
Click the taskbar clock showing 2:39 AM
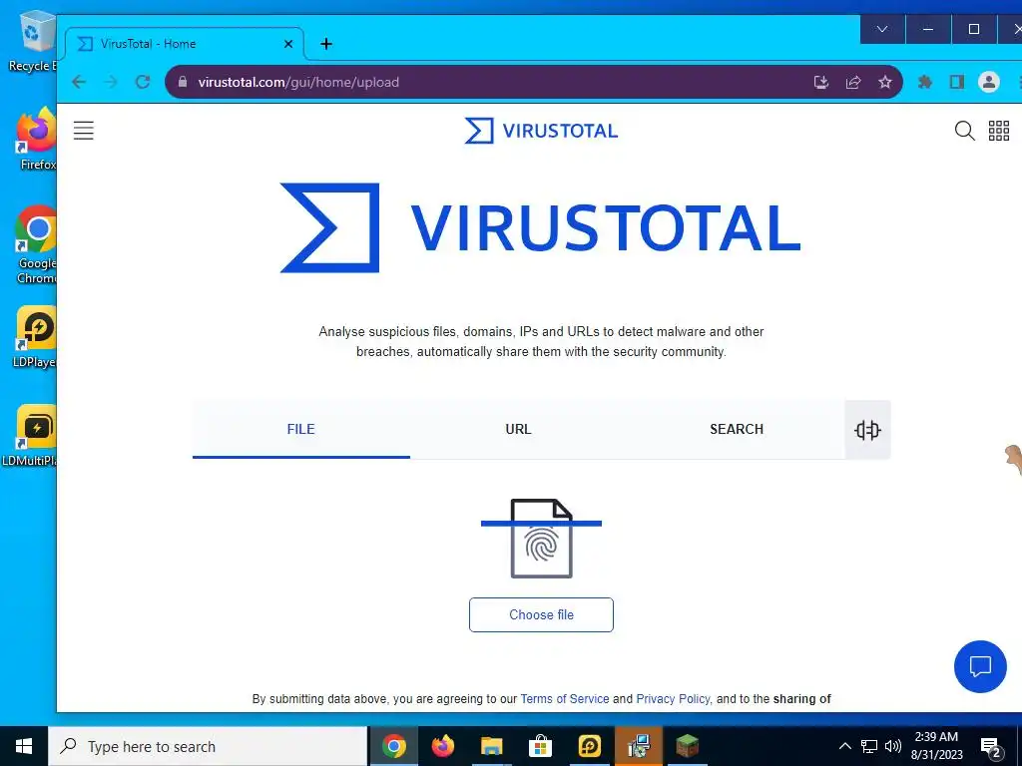pyautogui.click(x=936, y=746)
